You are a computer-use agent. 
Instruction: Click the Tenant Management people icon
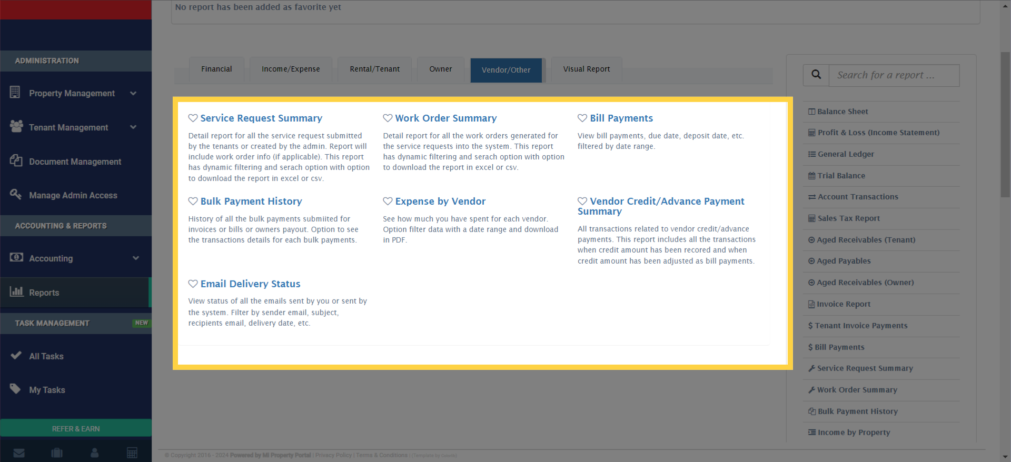click(16, 126)
